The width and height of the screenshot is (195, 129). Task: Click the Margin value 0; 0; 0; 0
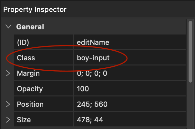click(92, 74)
